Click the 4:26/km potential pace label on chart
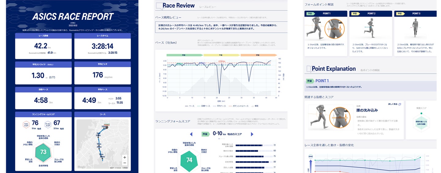441x173 pixels. (222, 61)
